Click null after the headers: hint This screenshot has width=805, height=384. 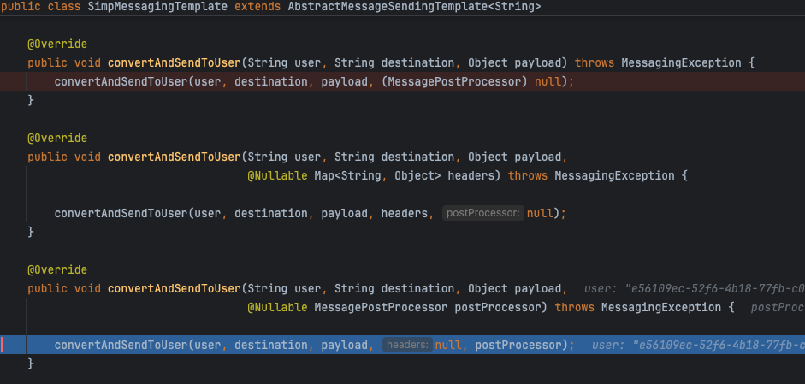(448, 345)
